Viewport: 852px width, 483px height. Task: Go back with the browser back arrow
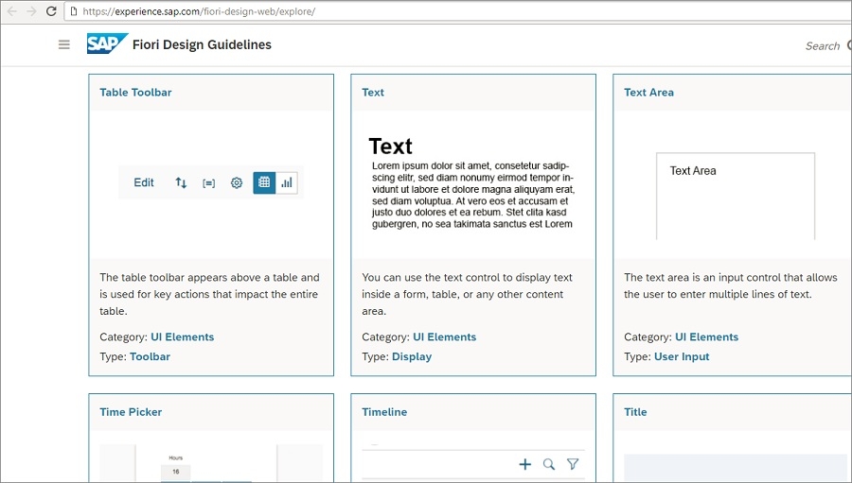[12, 10]
